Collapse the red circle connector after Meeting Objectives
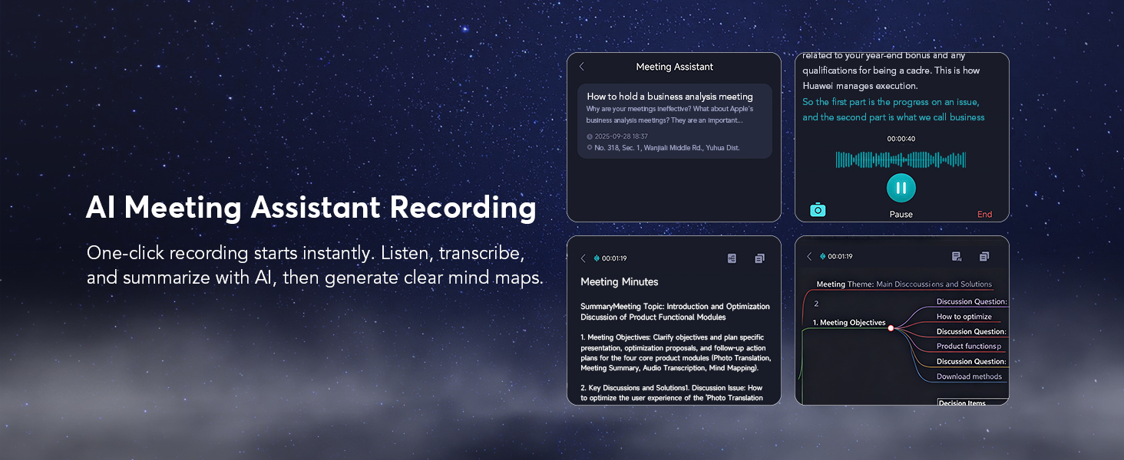1124x460 pixels. (891, 328)
